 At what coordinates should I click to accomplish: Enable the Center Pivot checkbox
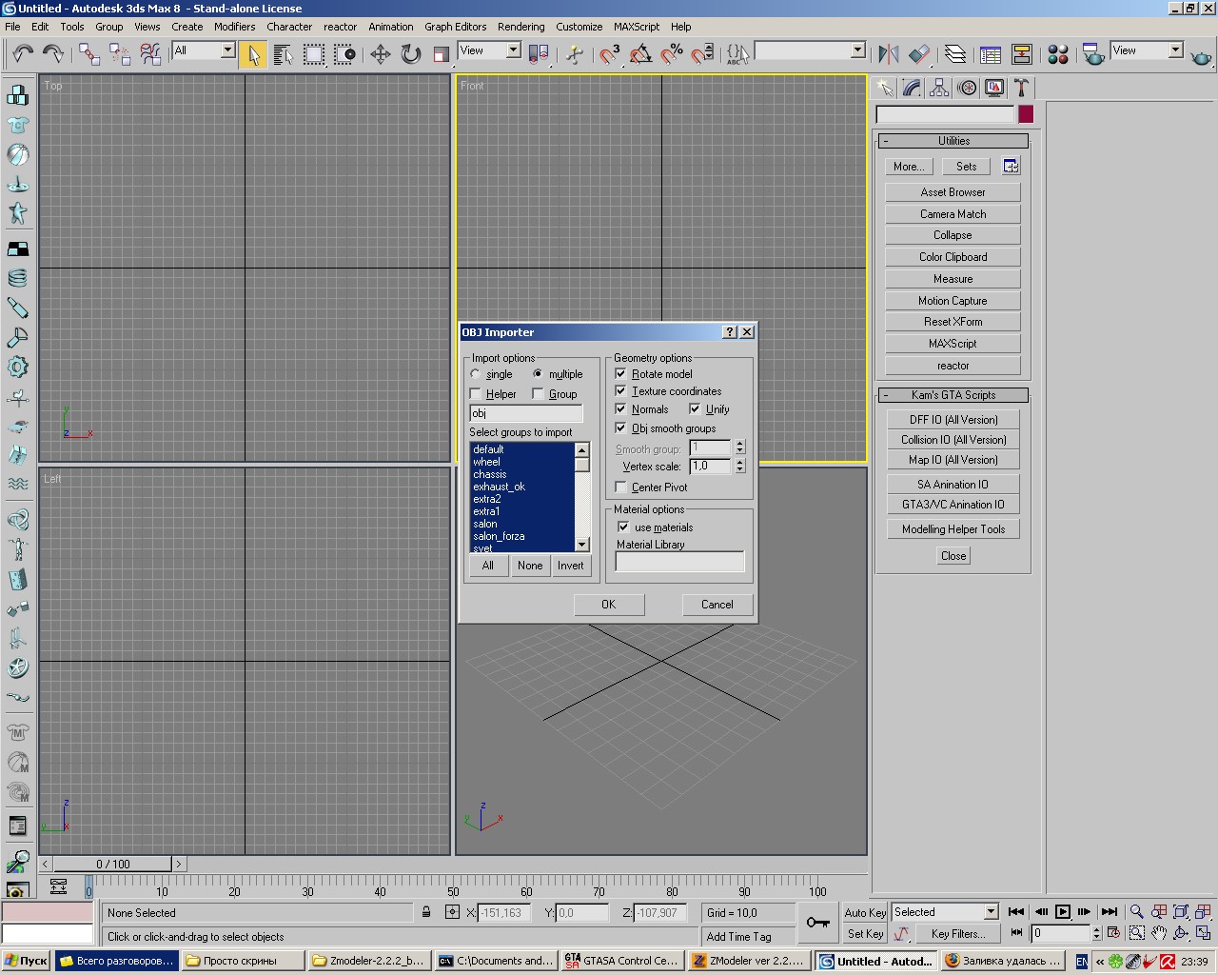[x=621, y=487]
